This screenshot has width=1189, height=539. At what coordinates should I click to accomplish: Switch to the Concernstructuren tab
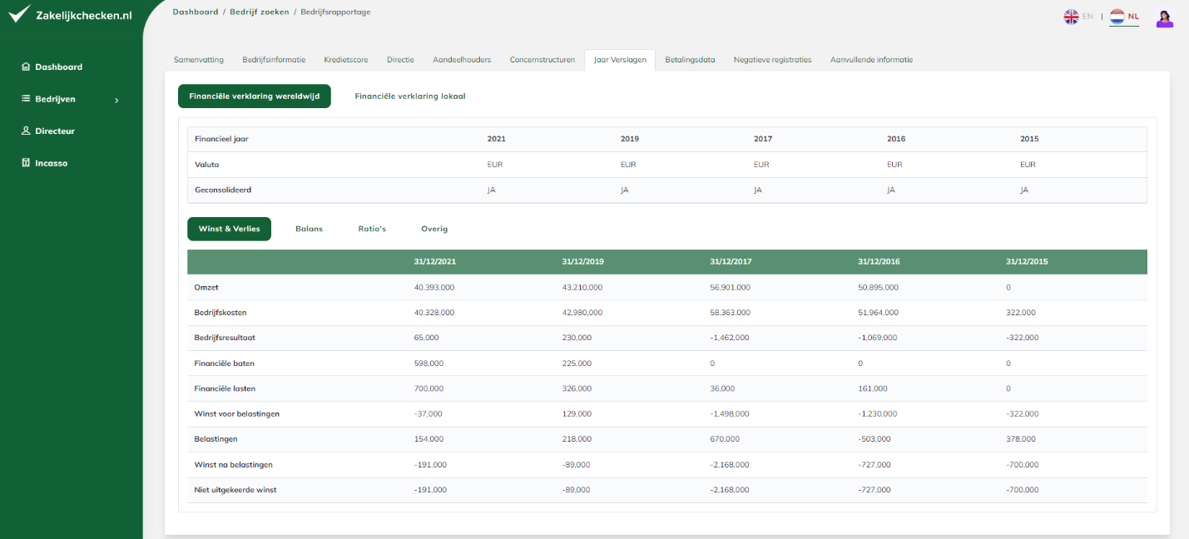tap(542, 60)
